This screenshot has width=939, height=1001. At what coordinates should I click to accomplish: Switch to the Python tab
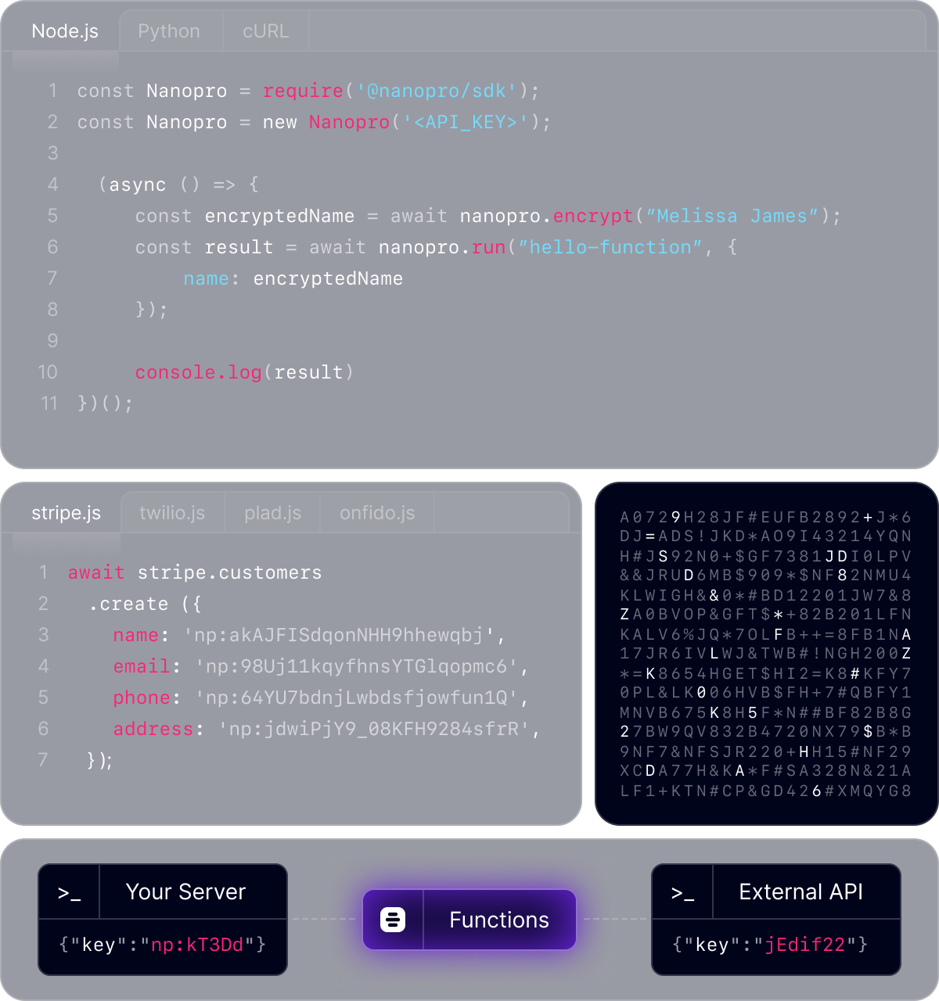point(169,31)
